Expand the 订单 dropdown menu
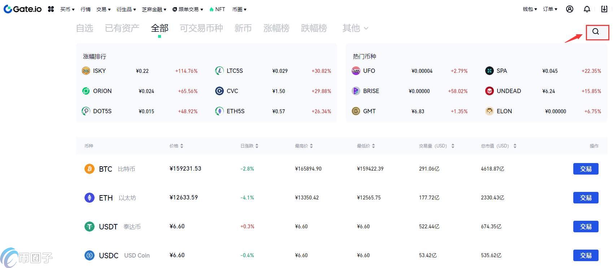Viewport: 613px width, 268px height. [550, 9]
